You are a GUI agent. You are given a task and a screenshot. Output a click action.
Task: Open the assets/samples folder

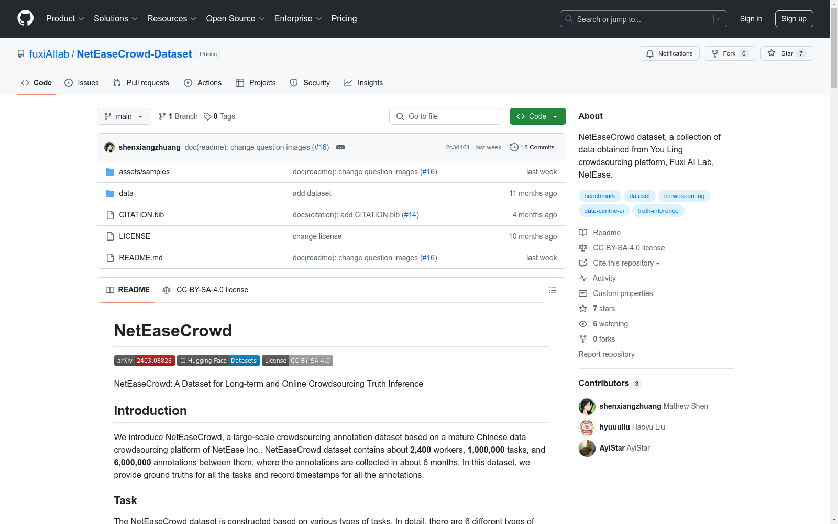click(144, 172)
